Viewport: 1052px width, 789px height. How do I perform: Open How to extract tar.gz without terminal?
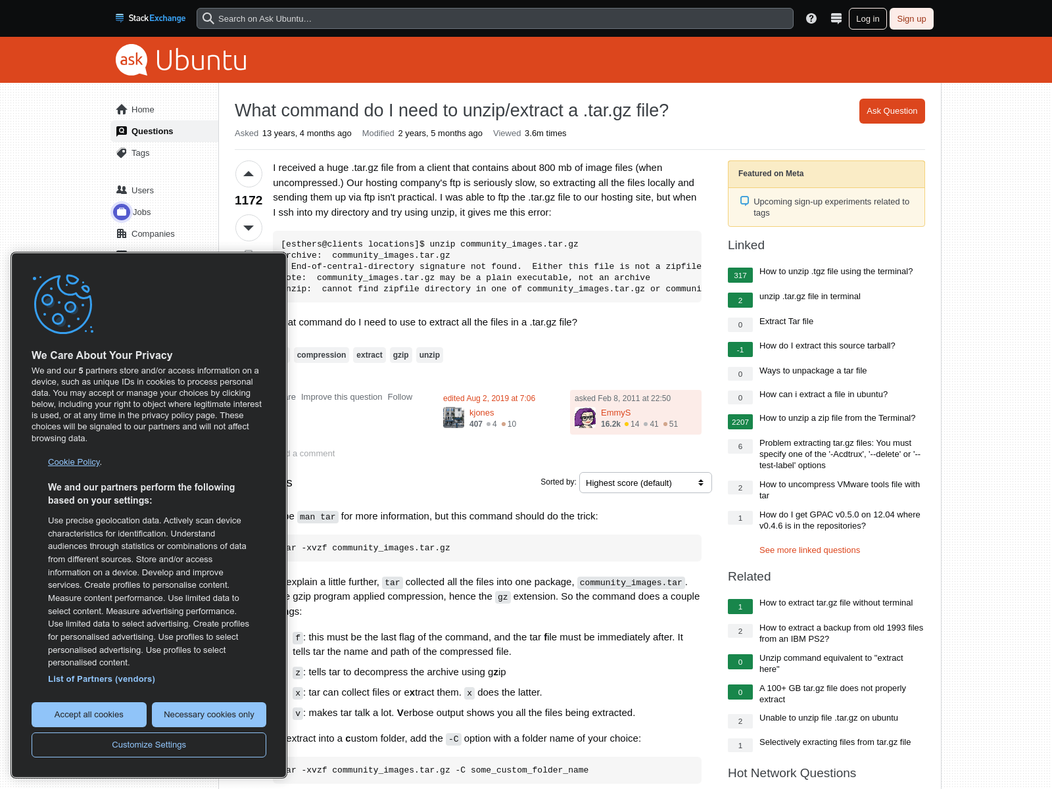coord(836,603)
